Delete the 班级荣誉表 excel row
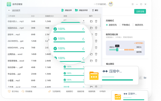This screenshot has width=161, height=101. click(96, 61)
